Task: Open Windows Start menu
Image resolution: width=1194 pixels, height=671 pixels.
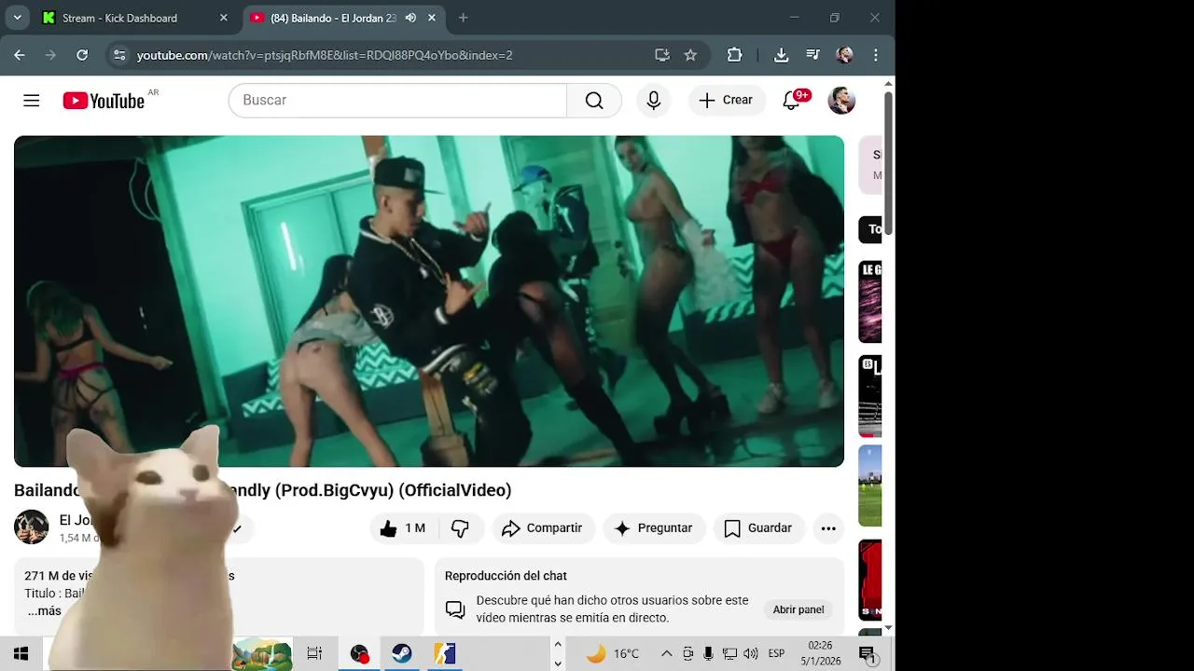Action: click(x=21, y=653)
